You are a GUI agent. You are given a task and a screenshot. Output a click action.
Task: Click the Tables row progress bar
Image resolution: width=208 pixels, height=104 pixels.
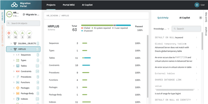tap(86, 58)
